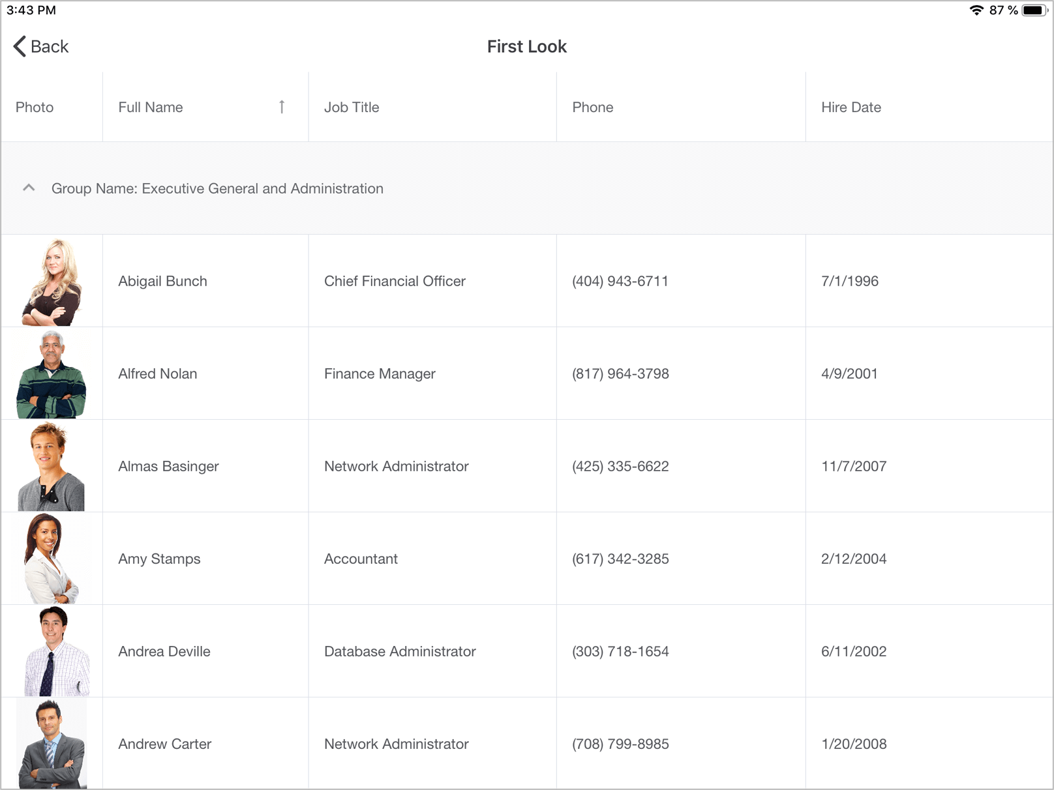Screen dimensions: 1054x790
Task: Tap the hire date 2/12/2004 cell
Action: (x=853, y=559)
